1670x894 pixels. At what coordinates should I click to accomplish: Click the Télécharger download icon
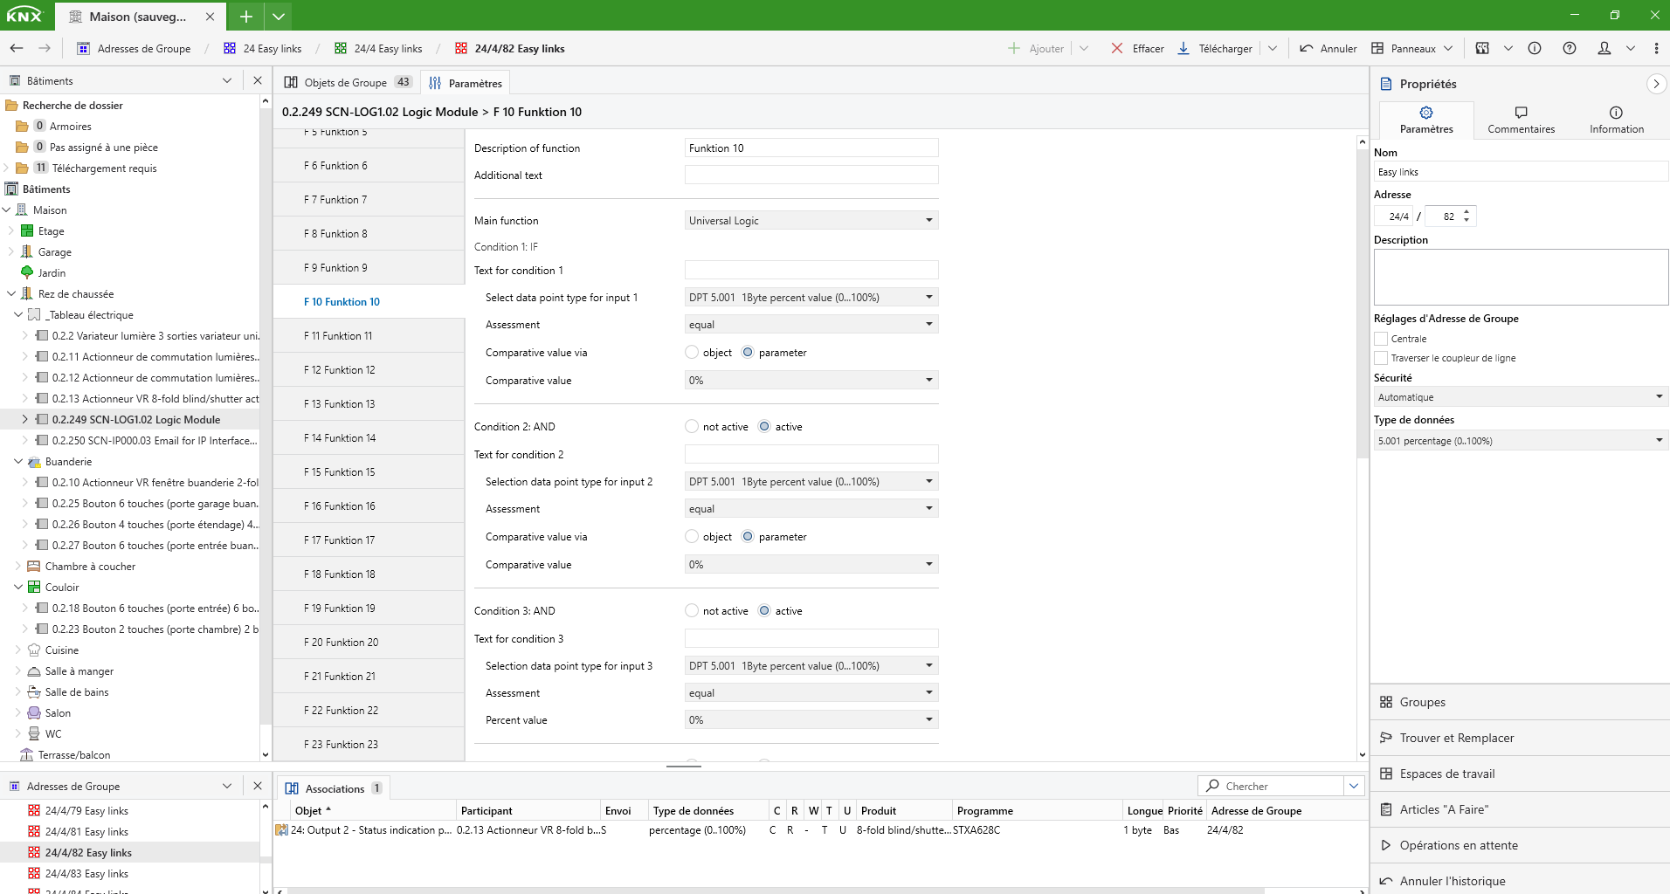[x=1183, y=48]
